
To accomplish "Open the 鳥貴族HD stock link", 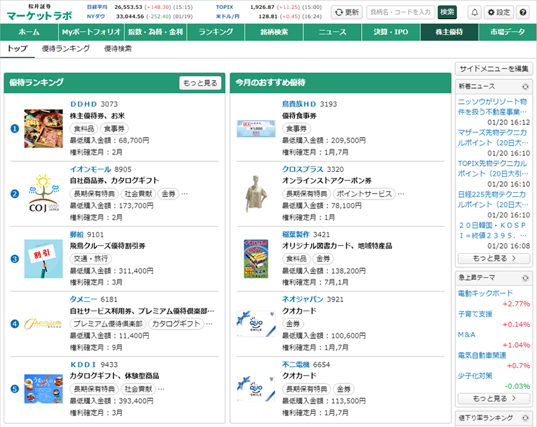I will 299,104.
